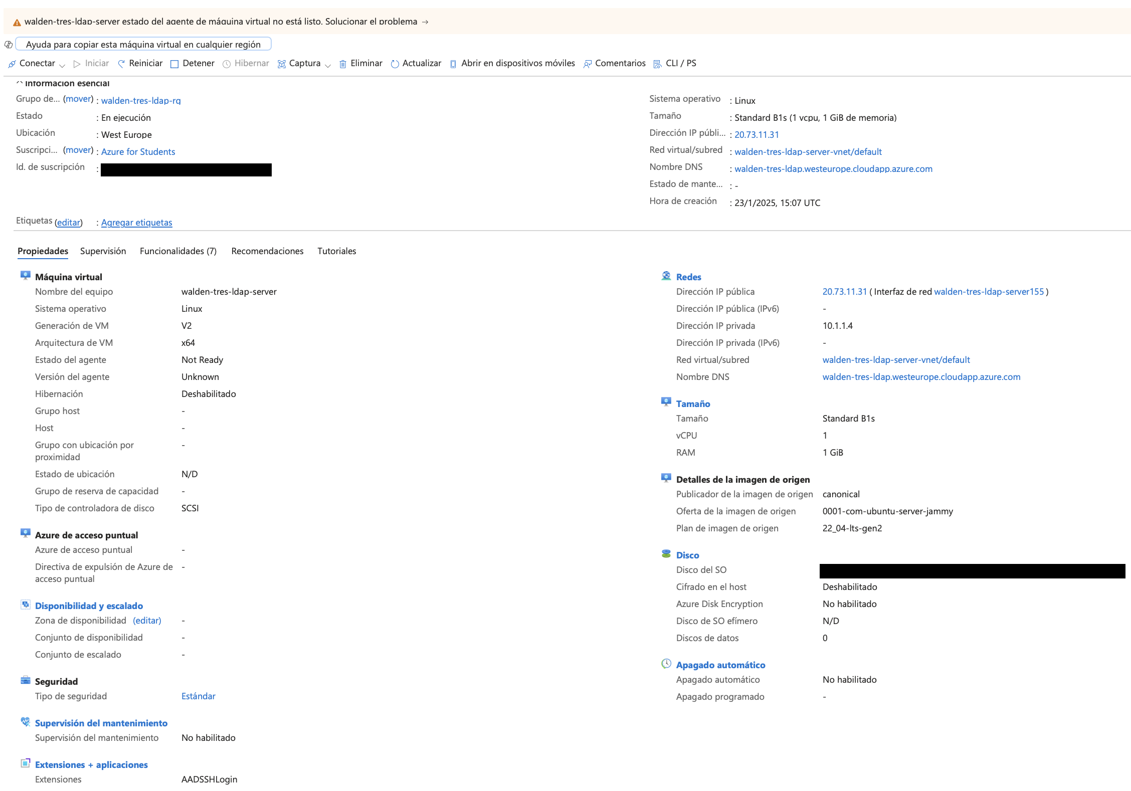
Task: Open vnet/default link under Redes
Action: (x=896, y=360)
